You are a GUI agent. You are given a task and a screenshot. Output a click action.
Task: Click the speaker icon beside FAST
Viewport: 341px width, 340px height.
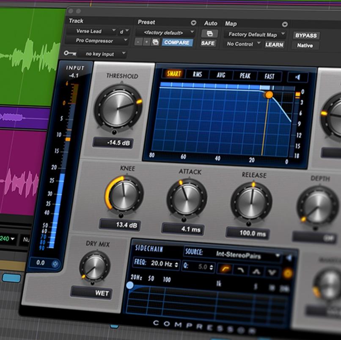[297, 77]
